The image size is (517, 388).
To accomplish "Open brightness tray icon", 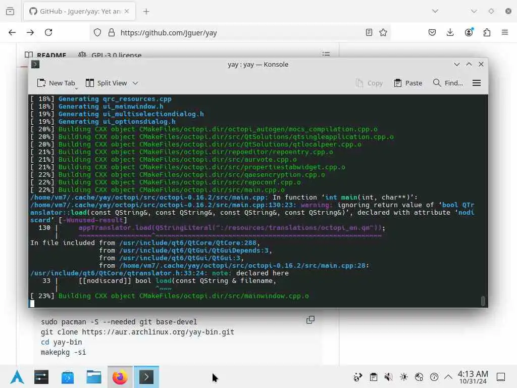I will coord(404,377).
